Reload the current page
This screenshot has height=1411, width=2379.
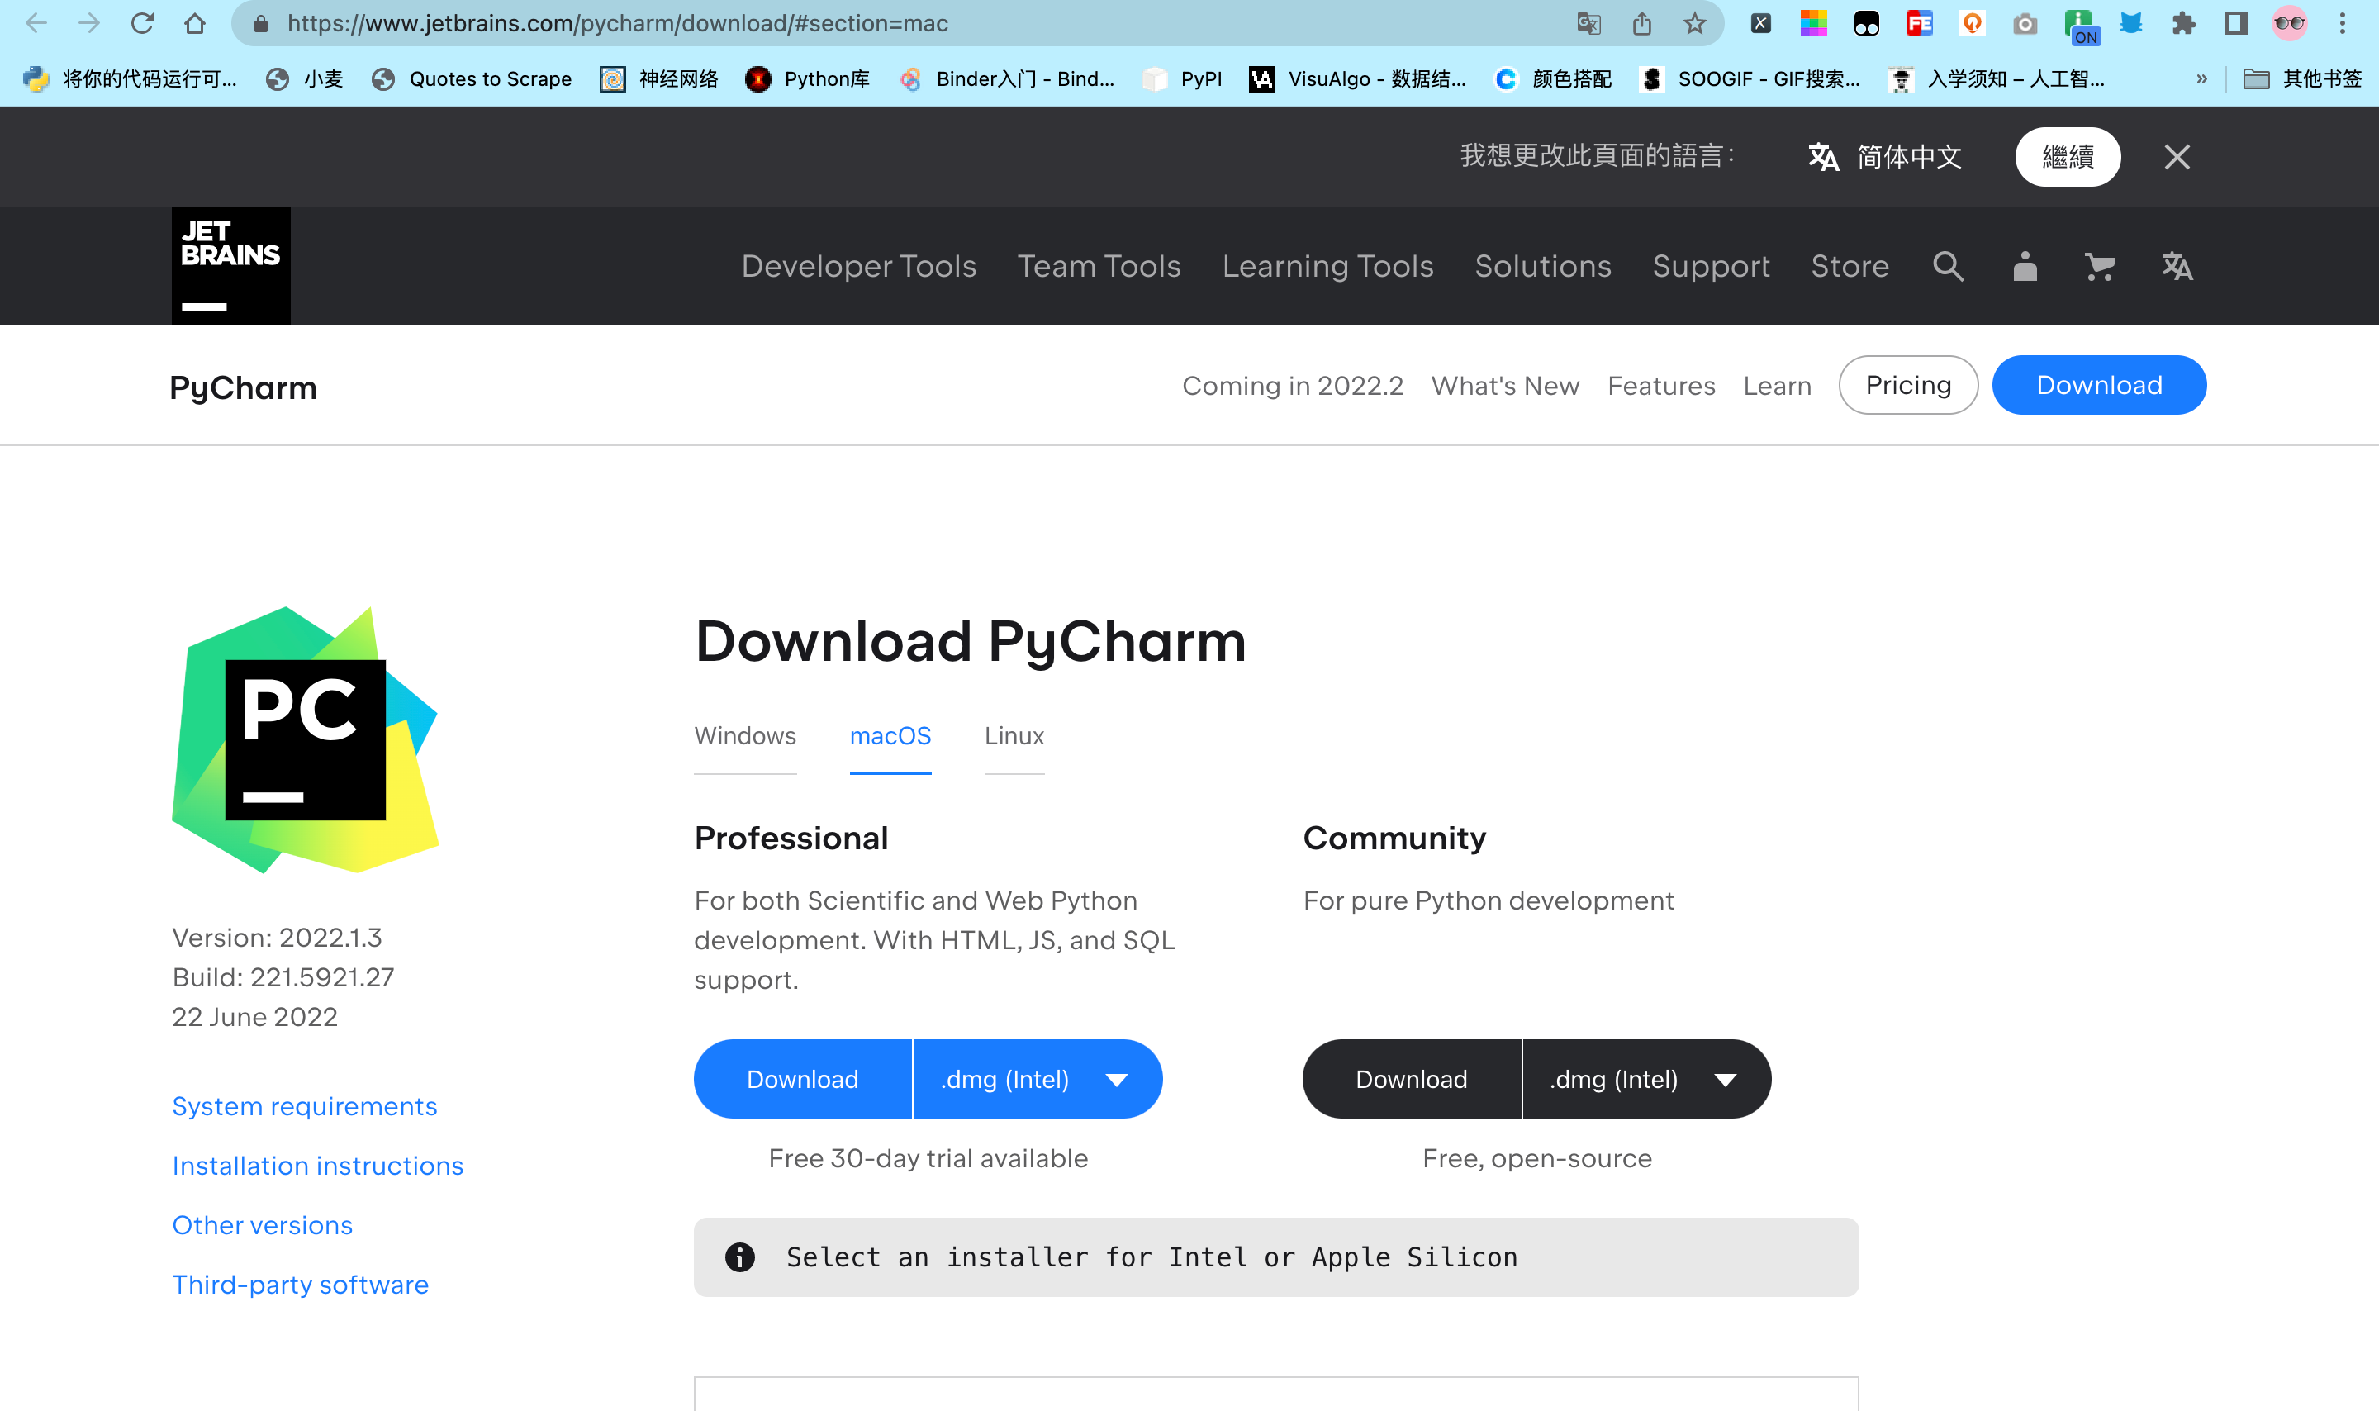tap(143, 24)
